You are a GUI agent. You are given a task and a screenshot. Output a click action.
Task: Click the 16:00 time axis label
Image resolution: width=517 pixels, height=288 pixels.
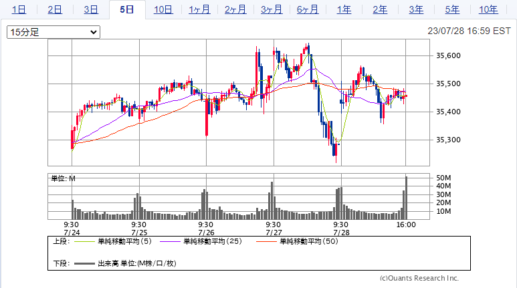pyautogui.click(x=406, y=225)
